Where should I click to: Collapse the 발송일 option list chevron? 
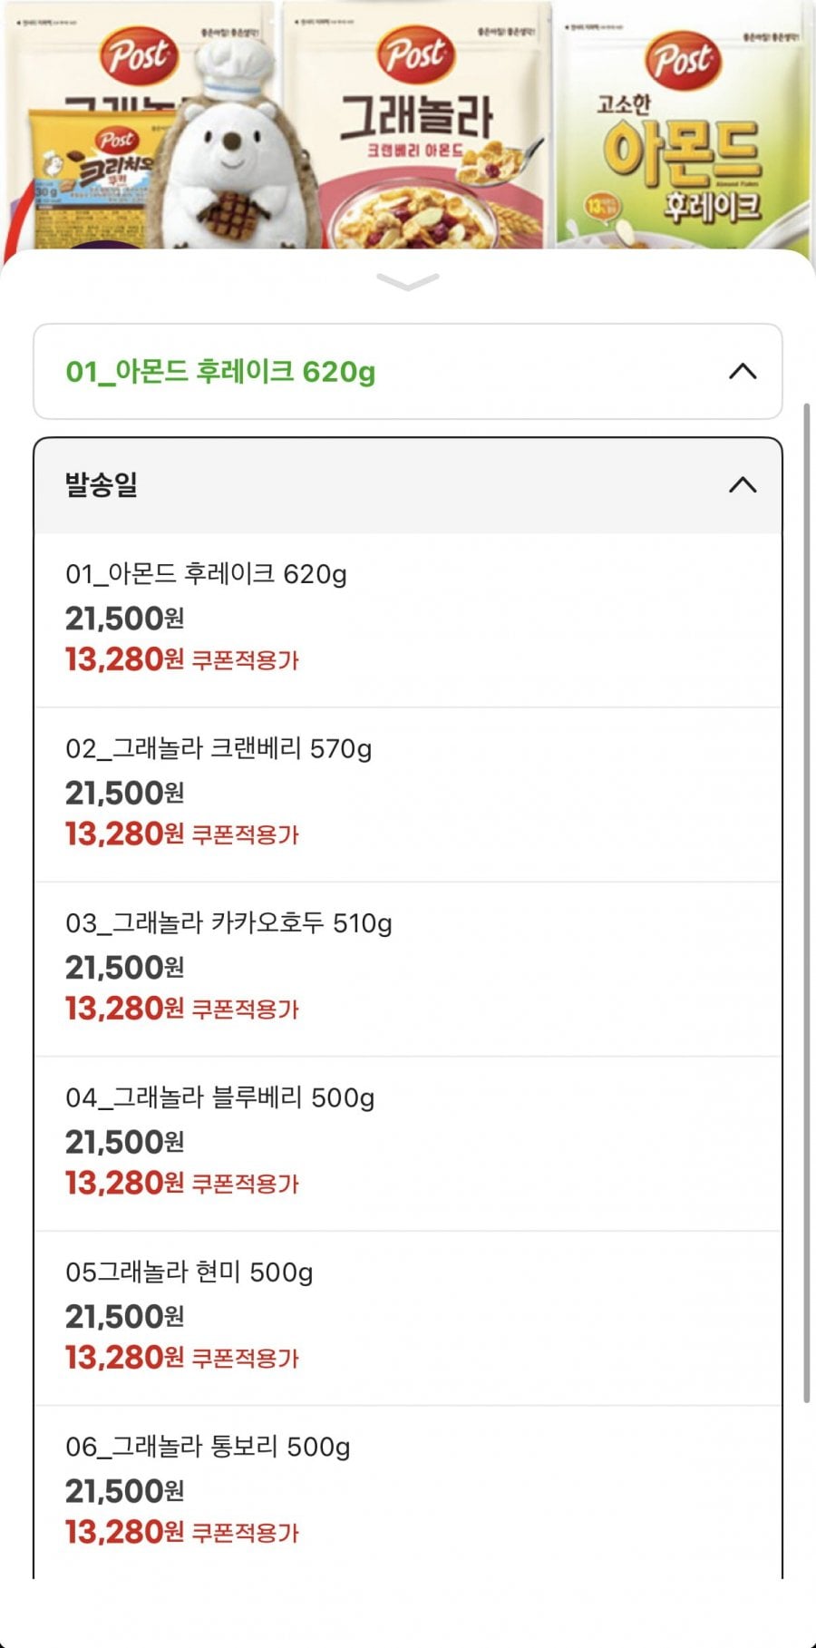pos(742,485)
